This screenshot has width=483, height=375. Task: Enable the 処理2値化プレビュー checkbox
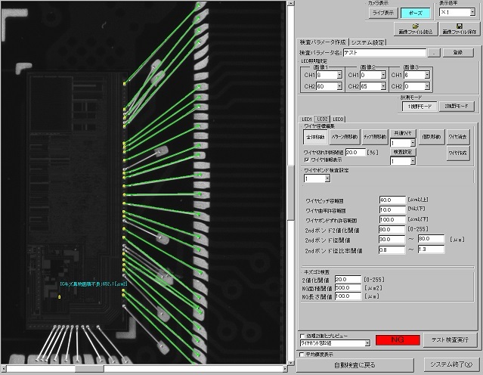pos(302,334)
